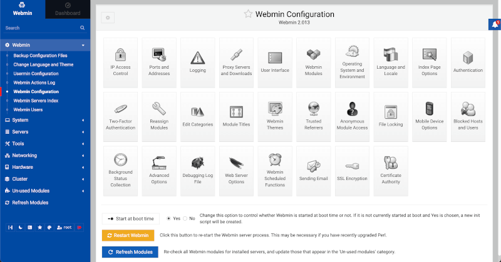Open Usermin Configuration menu item
Screen dimensions: 501x262
click(x=36, y=73)
